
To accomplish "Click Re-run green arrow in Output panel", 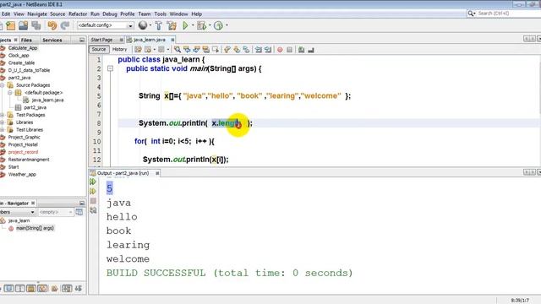I will (x=93, y=182).
